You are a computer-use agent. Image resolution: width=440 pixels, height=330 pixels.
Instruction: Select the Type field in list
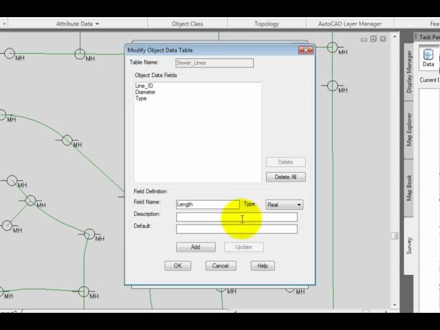[x=141, y=98]
